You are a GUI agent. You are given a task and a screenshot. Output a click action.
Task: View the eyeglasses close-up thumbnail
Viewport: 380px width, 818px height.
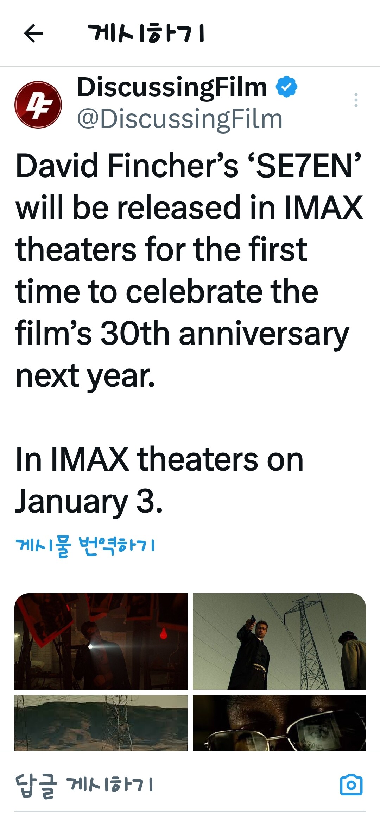[x=279, y=723]
